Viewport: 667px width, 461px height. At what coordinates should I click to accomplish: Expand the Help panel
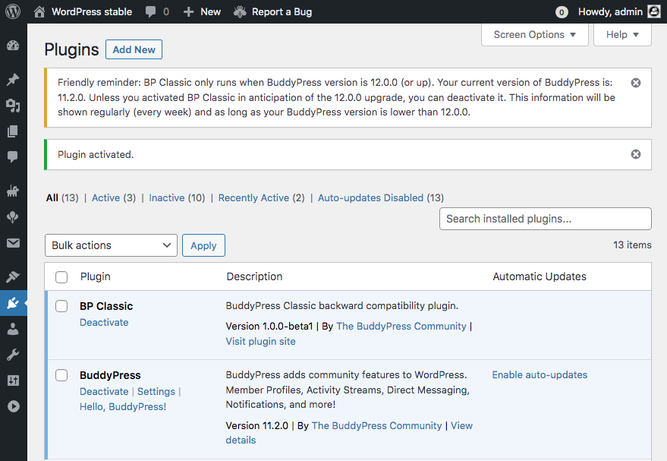622,34
